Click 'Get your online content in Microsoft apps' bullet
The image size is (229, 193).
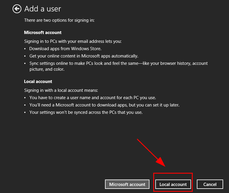coord(84,56)
